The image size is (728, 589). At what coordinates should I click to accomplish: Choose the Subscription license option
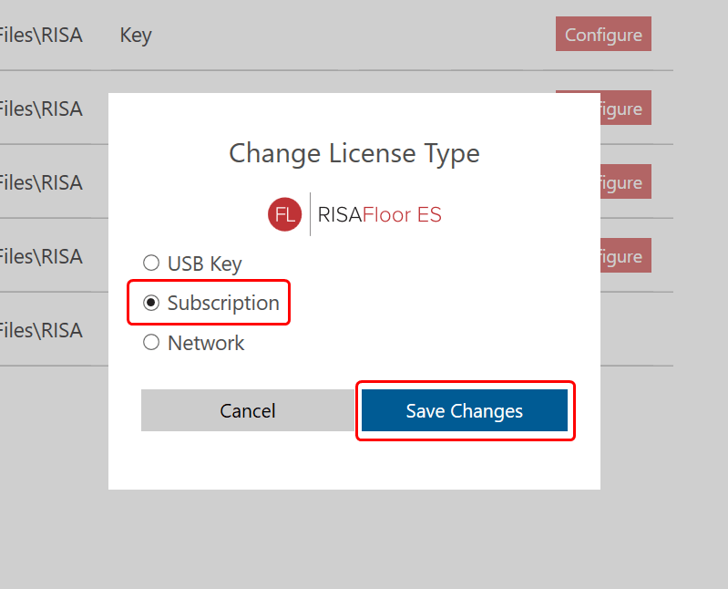click(x=151, y=303)
